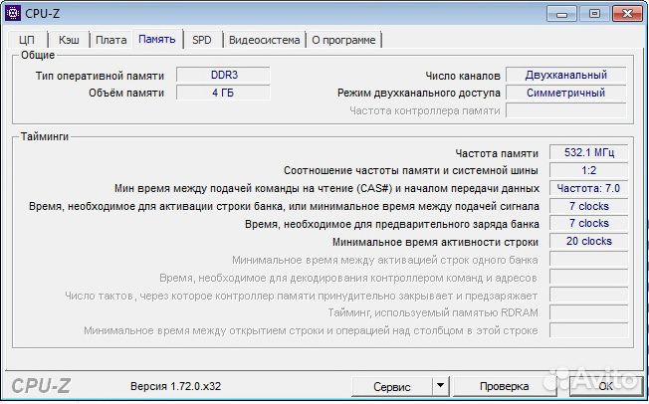The image size is (649, 404).
Task: Click the CPU-Z app icon in title bar
Action: coord(13,13)
